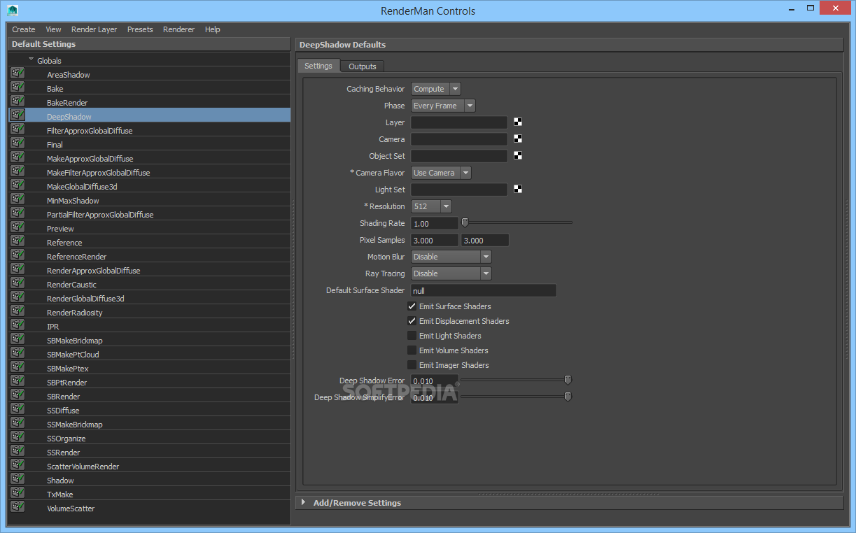Enable Emit Light Shaders checkbox

[412, 336]
